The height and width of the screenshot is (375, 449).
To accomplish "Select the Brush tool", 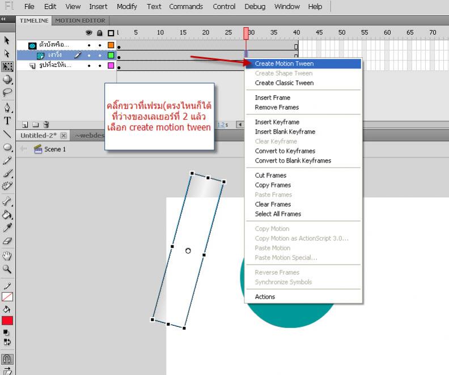I will pyautogui.click(x=7, y=173).
